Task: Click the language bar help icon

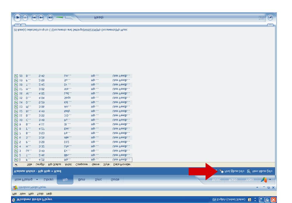Action: 249,200
